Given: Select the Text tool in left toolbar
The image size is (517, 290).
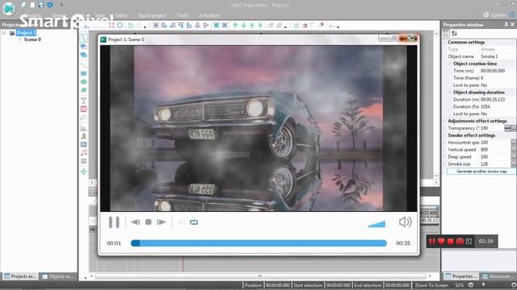Looking at the screenshot, I should 83,100.
